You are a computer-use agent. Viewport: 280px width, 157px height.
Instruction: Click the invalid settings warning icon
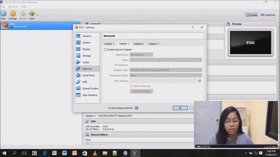[x=136, y=108]
